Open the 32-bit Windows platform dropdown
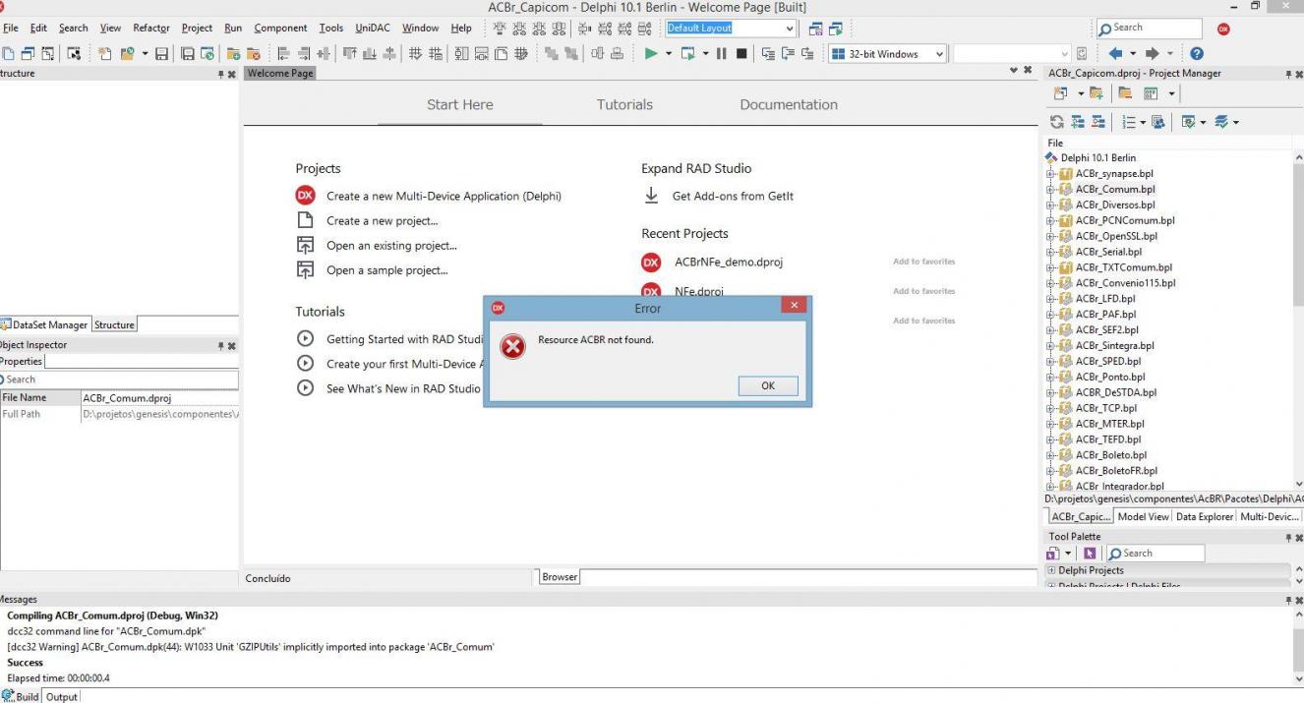This screenshot has height=703, width=1304. click(x=939, y=54)
